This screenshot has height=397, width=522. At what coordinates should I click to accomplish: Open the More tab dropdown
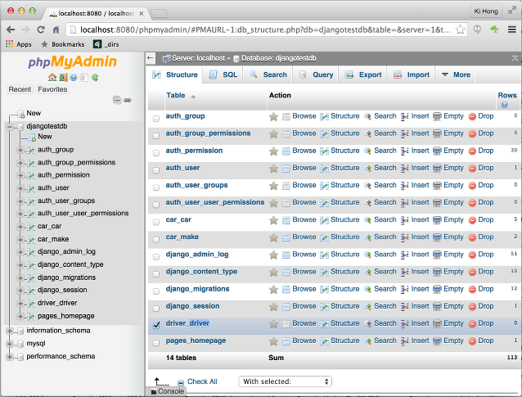456,75
